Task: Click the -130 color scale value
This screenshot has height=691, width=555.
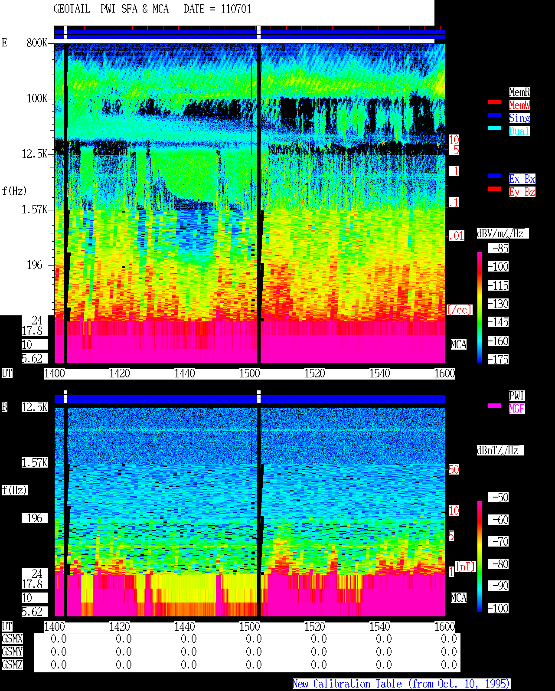Action: click(499, 304)
